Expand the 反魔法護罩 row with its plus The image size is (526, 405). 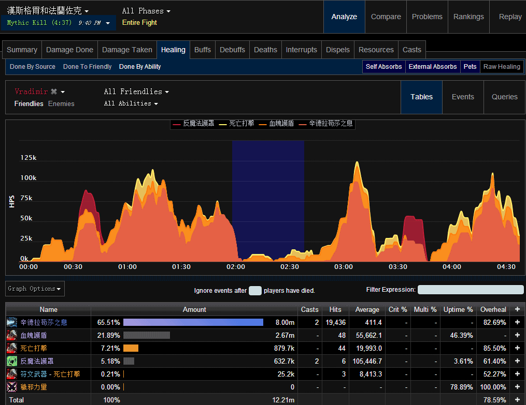(x=517, y=361)
